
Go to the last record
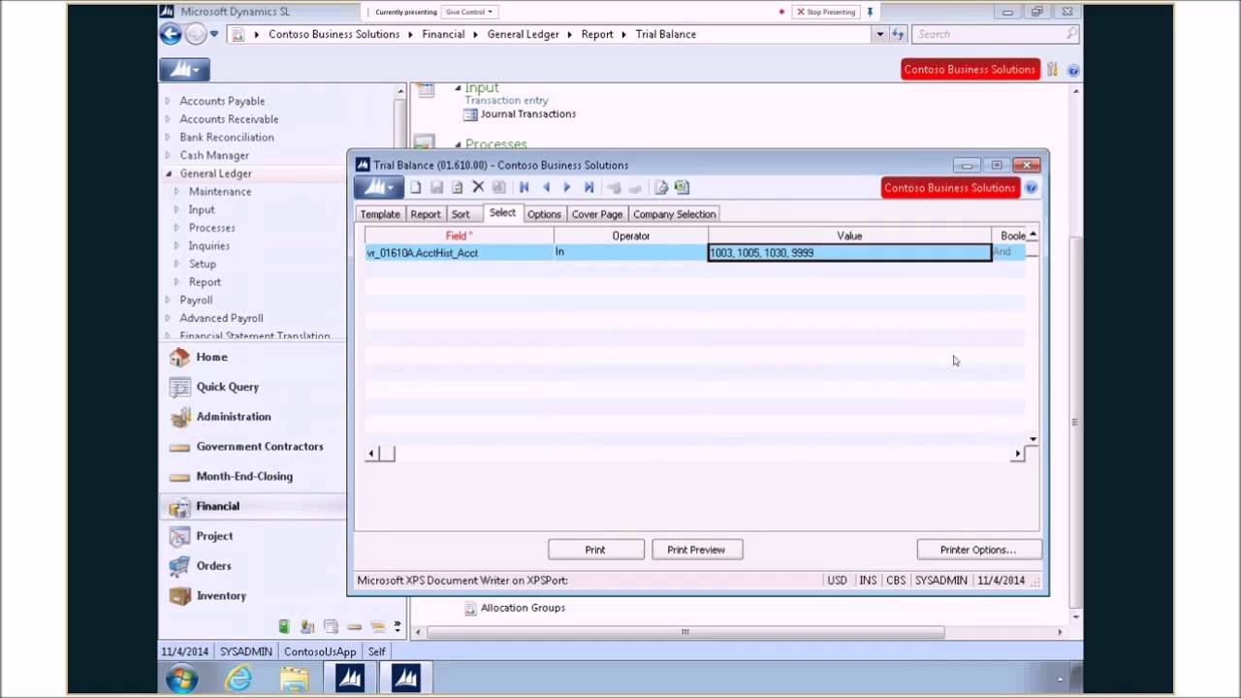589,187
